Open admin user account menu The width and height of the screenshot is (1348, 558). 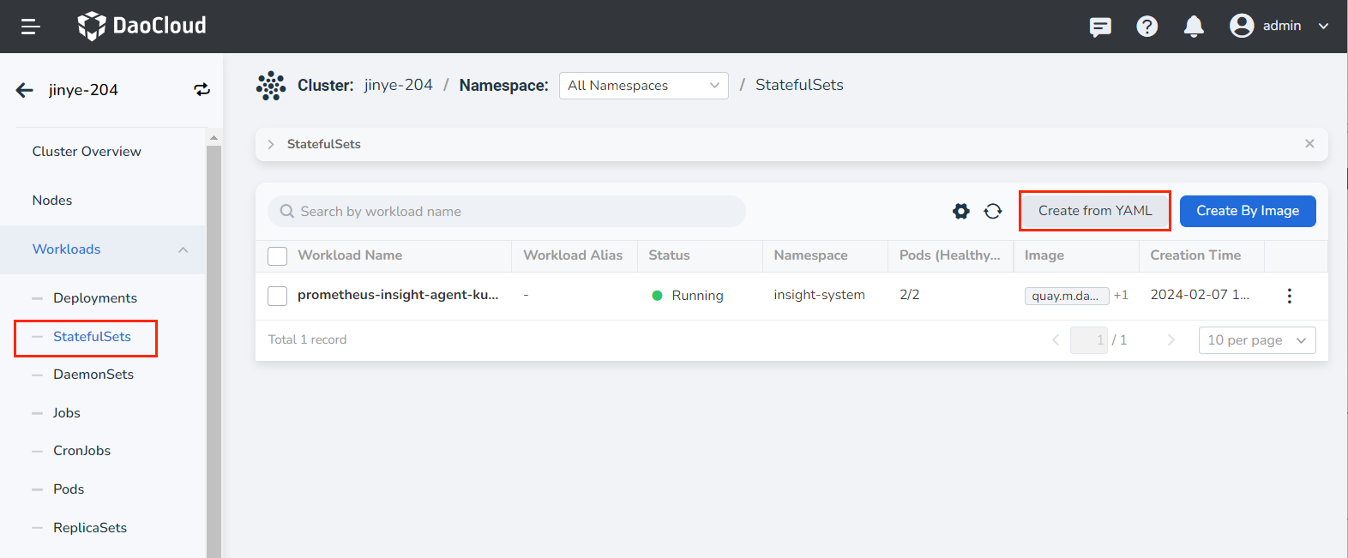pos(1279,26)
